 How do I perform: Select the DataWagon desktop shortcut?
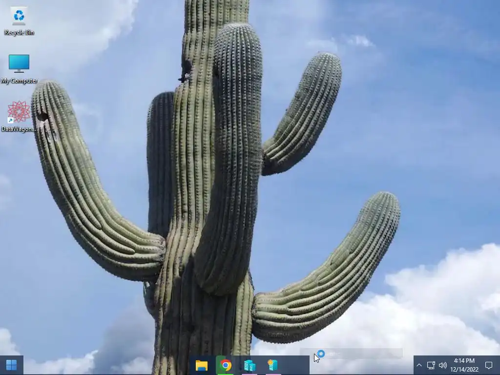(x=19, y=117)
